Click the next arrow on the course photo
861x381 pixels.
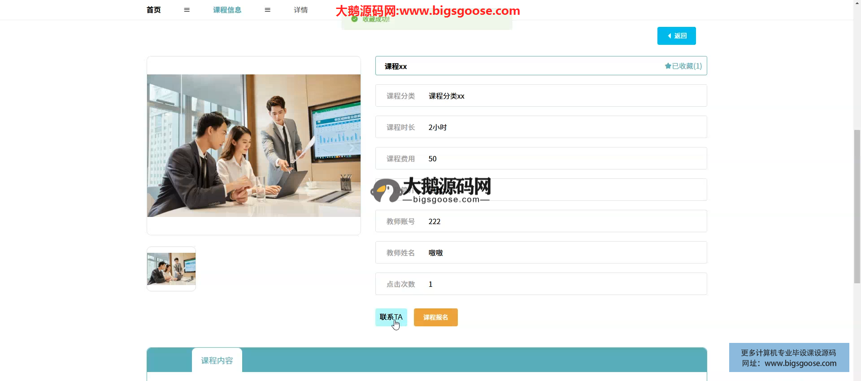point(351,148)
